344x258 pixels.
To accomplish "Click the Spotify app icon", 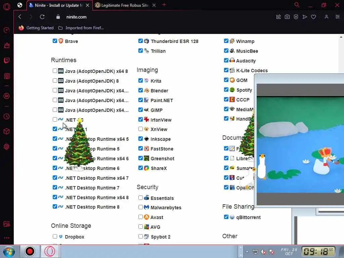I will coord(232,90).
